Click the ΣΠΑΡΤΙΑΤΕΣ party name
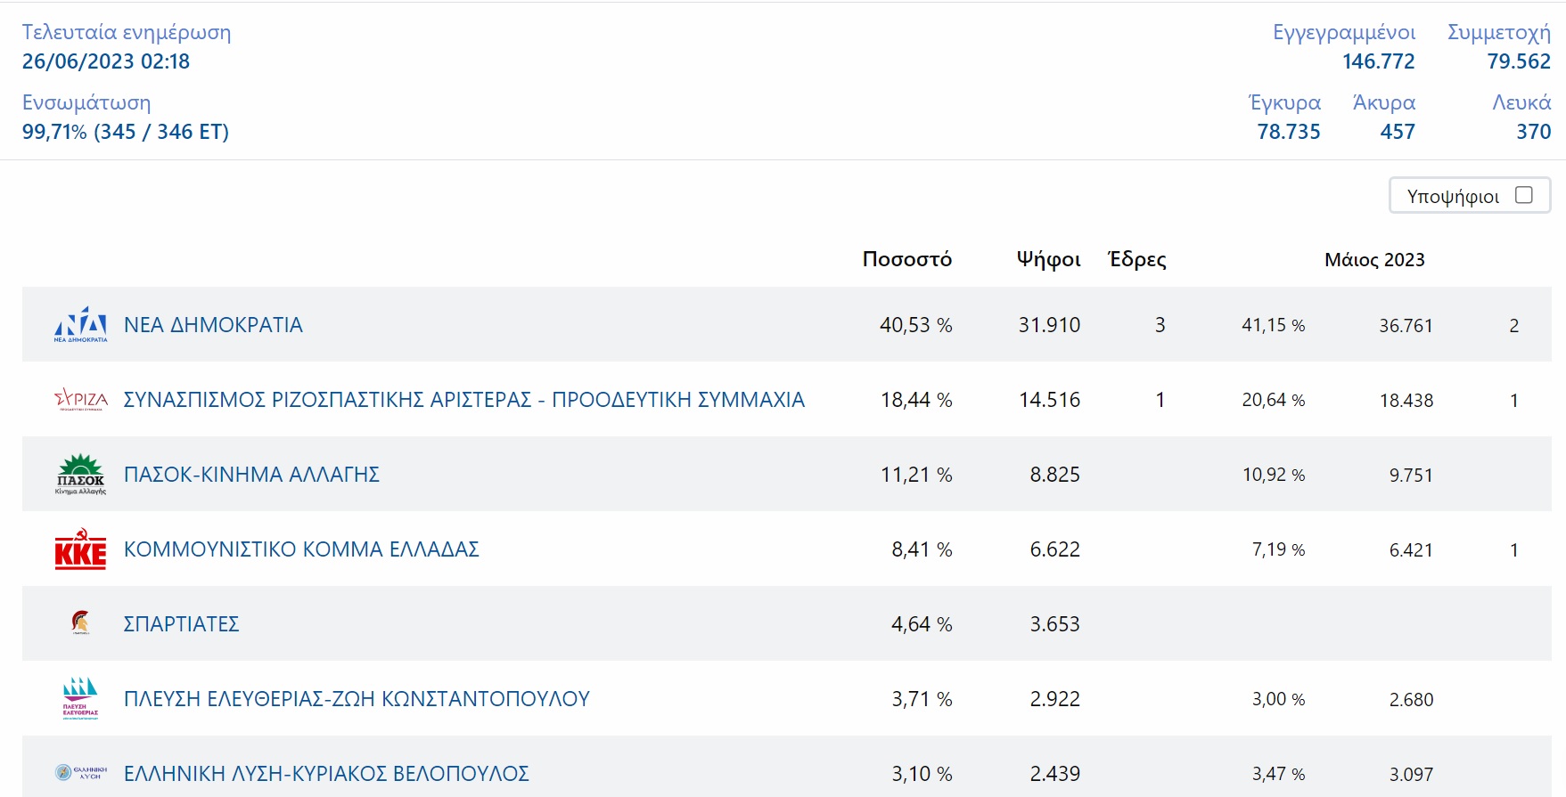Screen dimensions: 1566x797 [x=181, y=624]
